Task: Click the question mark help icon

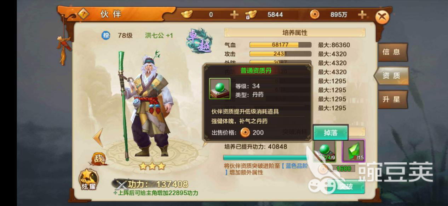Action: pyautogui.click(x=83, y=14)
